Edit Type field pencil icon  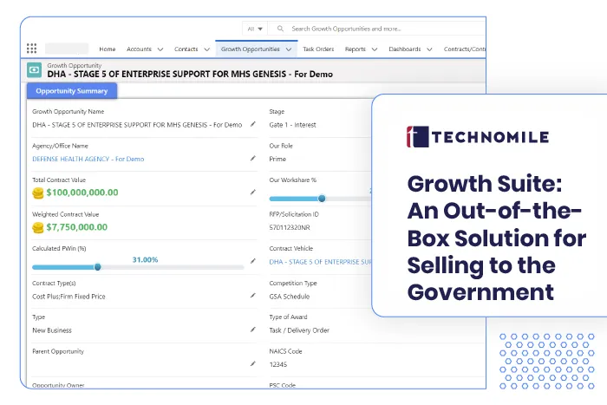tap(253, 330)
